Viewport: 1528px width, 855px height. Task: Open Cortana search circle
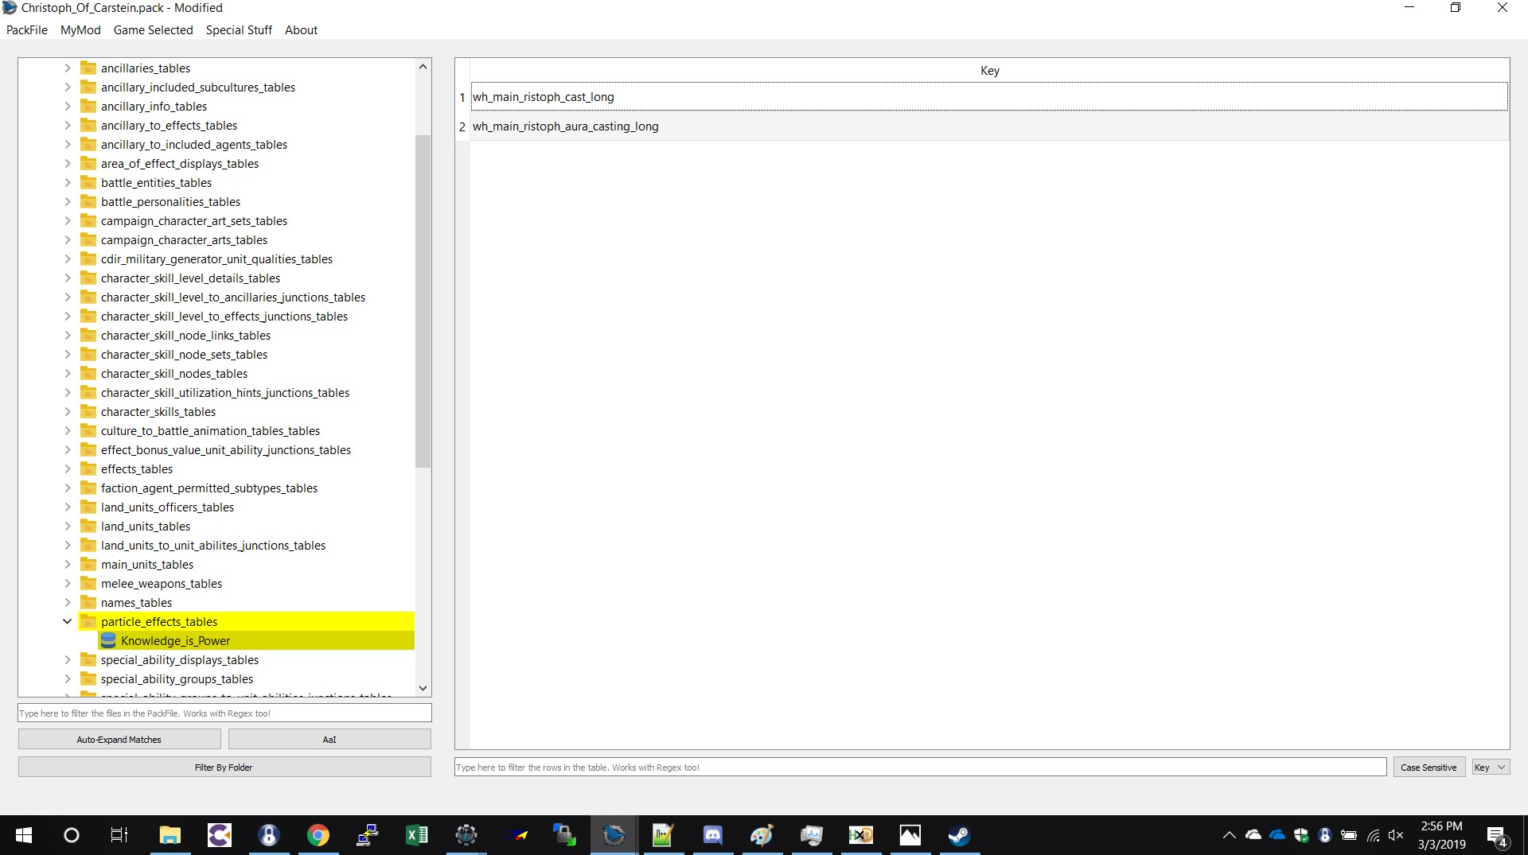coord(72,835)
